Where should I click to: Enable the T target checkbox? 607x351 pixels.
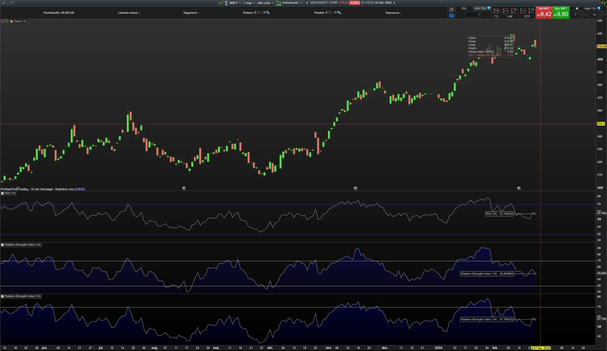572,15
